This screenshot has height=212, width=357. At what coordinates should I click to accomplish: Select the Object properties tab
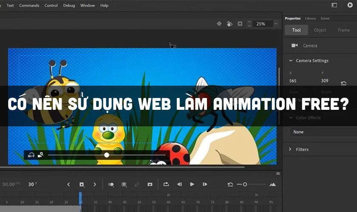320,30
